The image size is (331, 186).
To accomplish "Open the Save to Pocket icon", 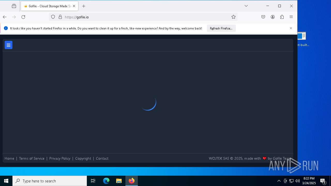I will click(263, 17).
